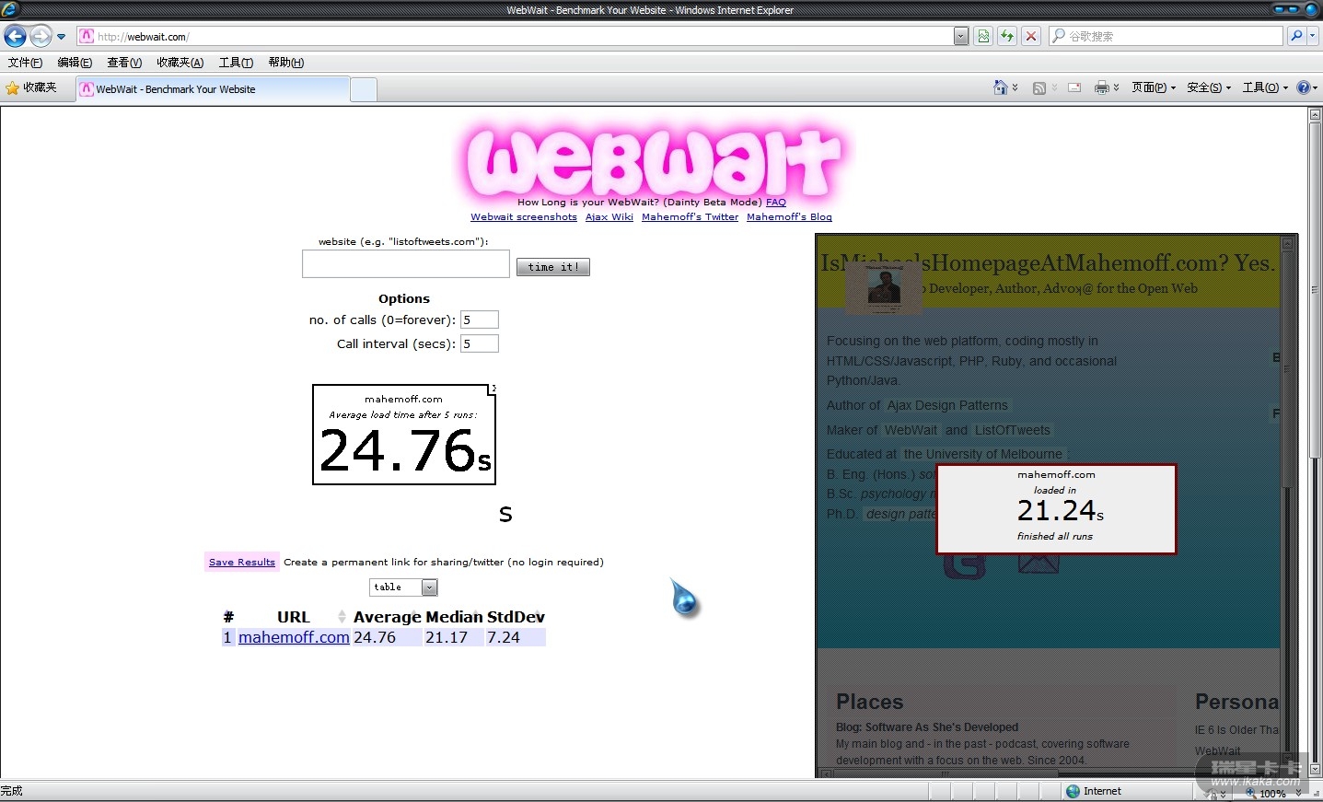Viewport: 1323px width, 802px height.
Task: Click the Call interval input field
Action: pyautogui.click(x=480, y=343)
